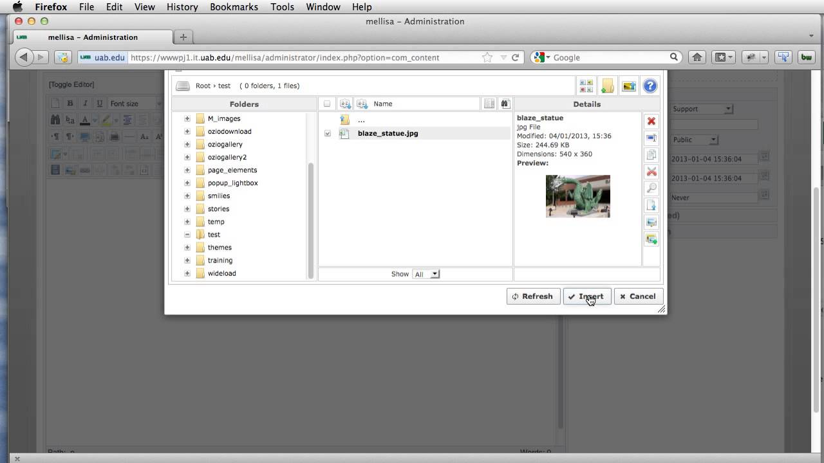Expand the page_elements folder
824x463 pixels.
click(x=187, y=170)
